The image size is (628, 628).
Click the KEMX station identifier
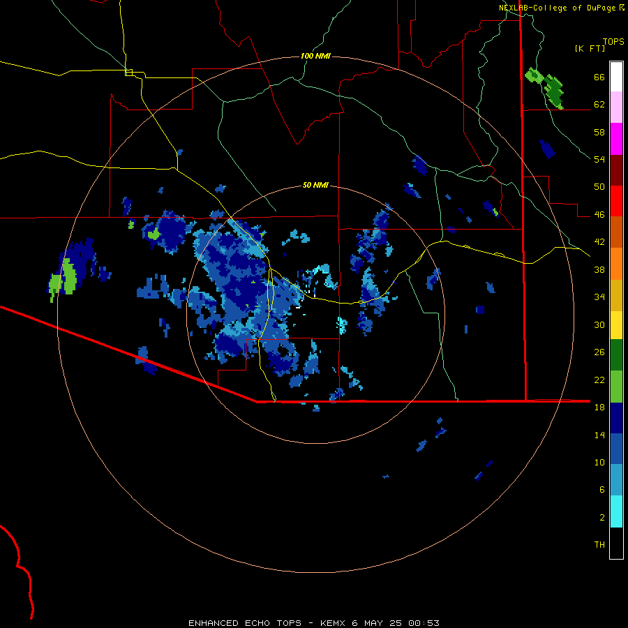click(332, 623)
